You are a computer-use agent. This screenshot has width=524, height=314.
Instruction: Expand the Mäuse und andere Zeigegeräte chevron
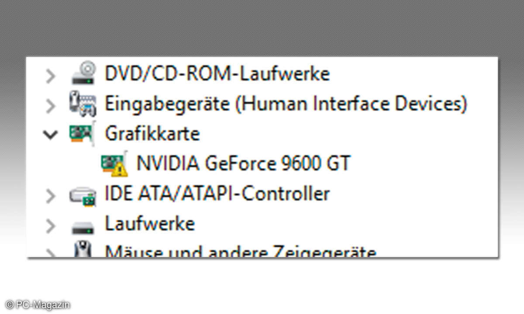point(51,254)
